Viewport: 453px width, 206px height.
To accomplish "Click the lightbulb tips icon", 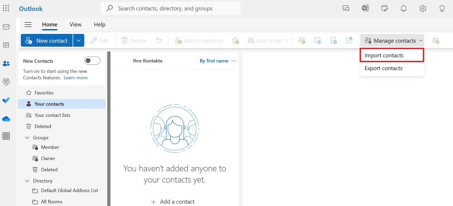I will pyautogui.click(x=442, y=9).
